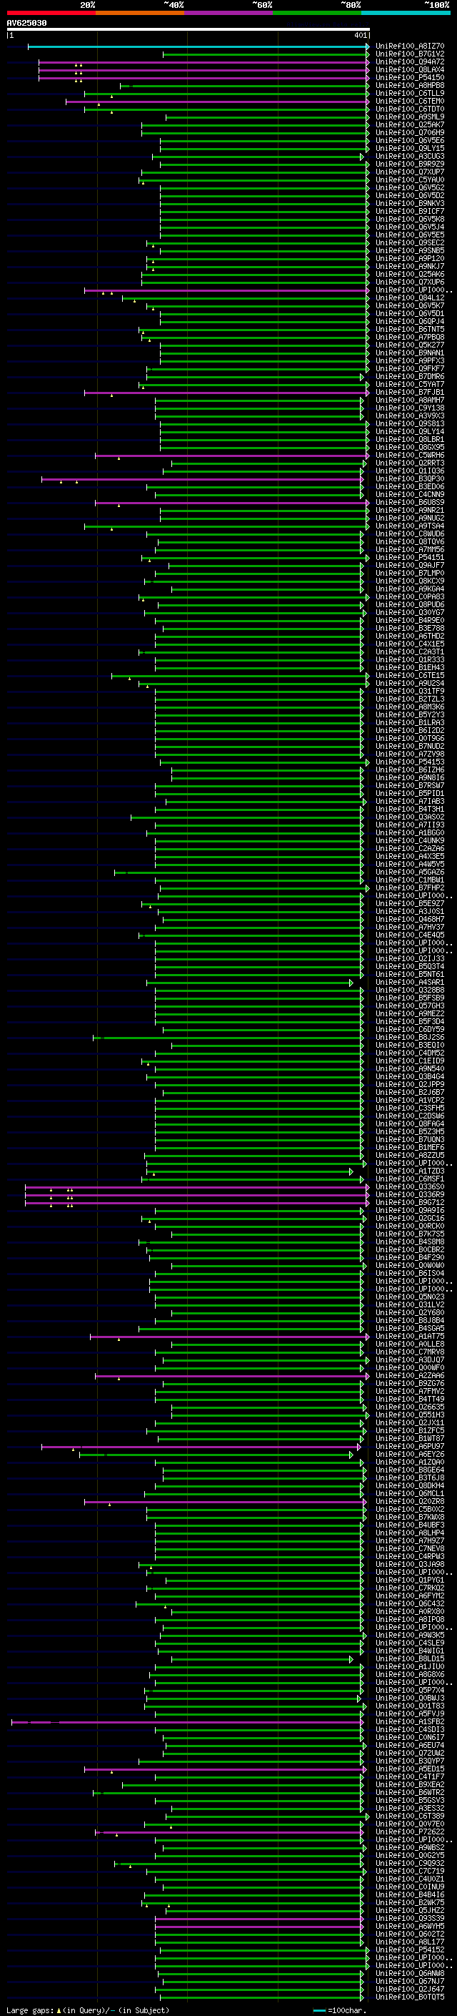Click the cyan 100char scale bar sample
Screen dimensions: 457x2016
318,2010
